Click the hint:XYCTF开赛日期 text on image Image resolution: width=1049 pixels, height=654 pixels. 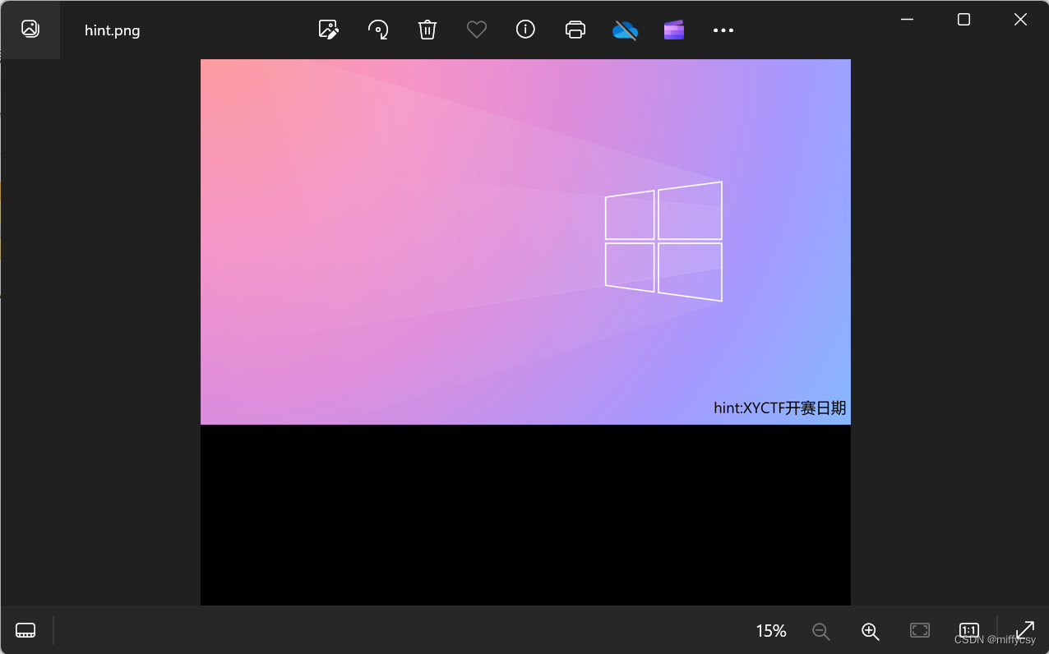[x=779, y=408]
